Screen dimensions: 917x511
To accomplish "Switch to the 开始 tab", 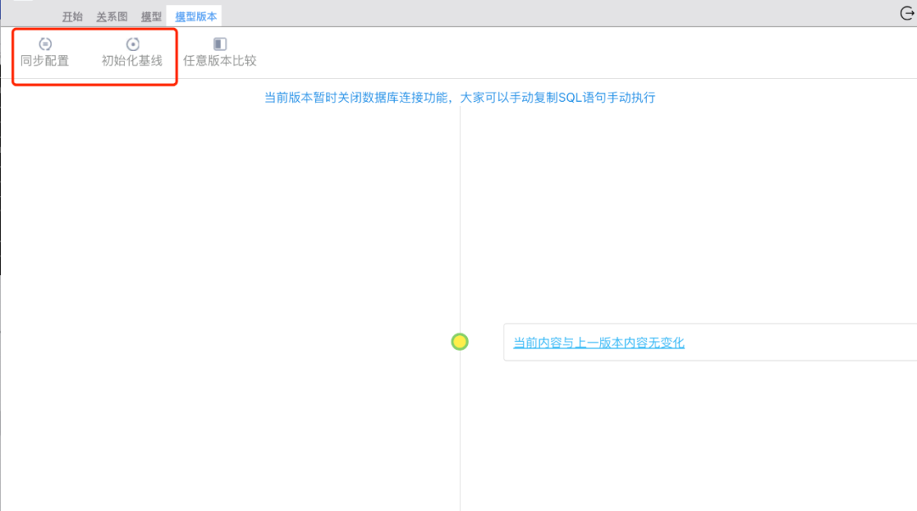I will tap(72, 17).
